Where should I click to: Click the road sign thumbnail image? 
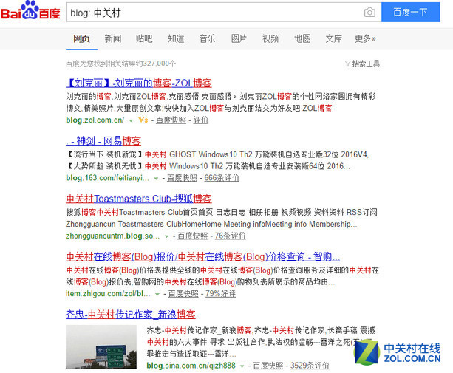[x=101, y=346]
